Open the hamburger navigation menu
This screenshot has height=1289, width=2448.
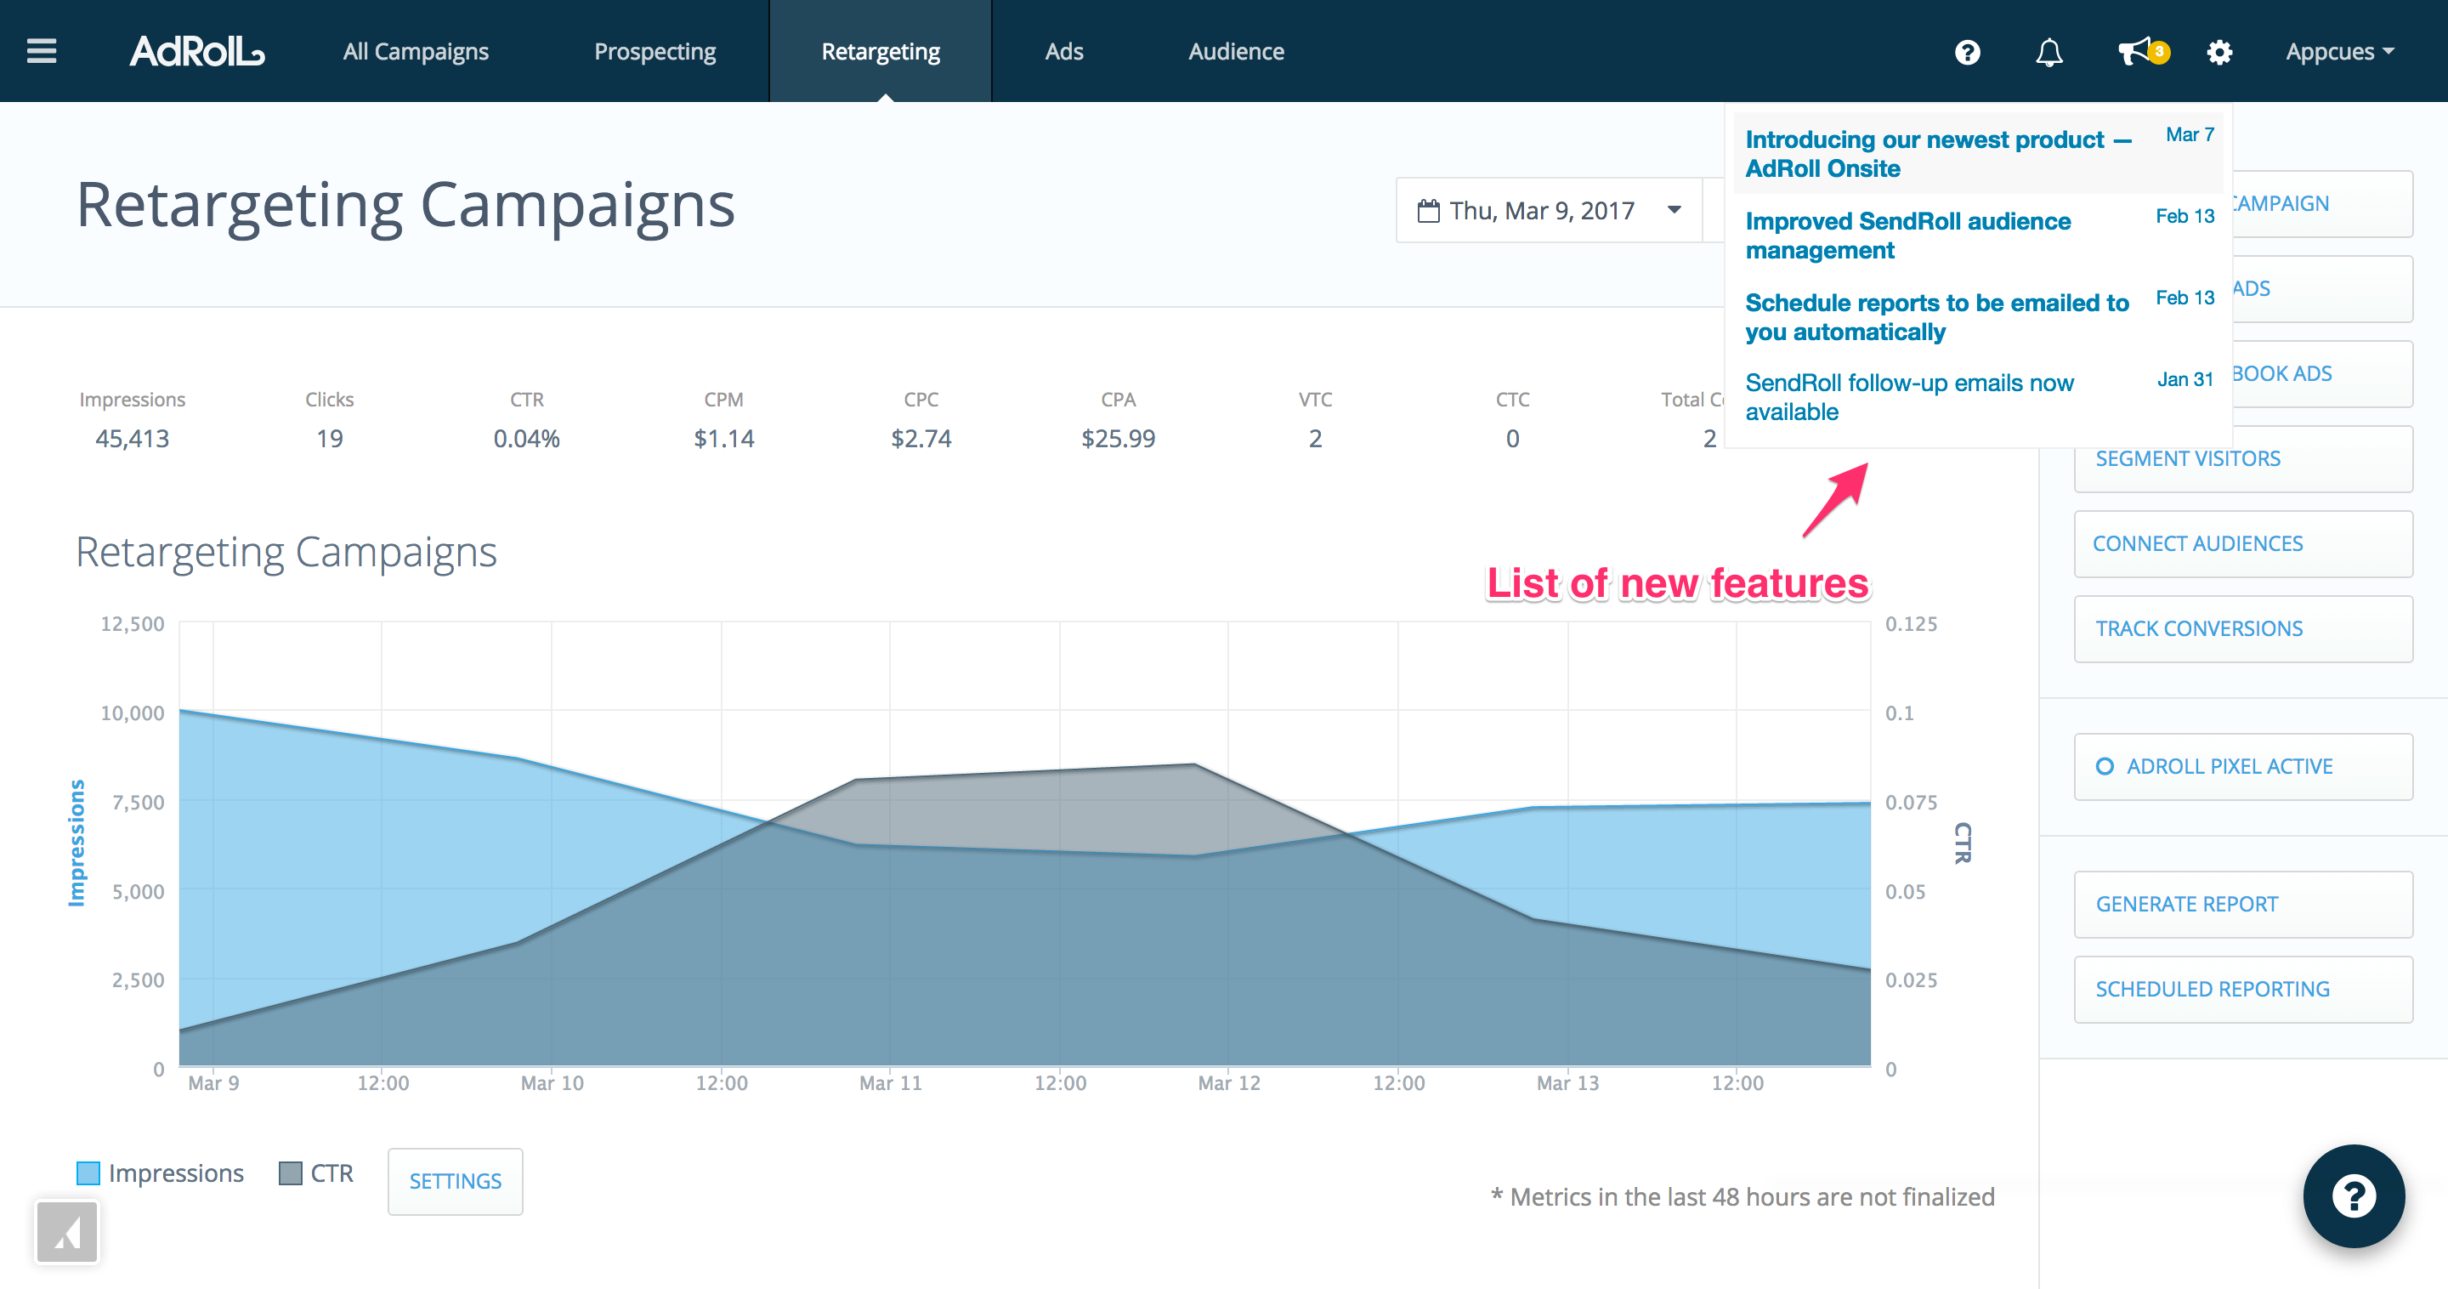coord(42,51)
